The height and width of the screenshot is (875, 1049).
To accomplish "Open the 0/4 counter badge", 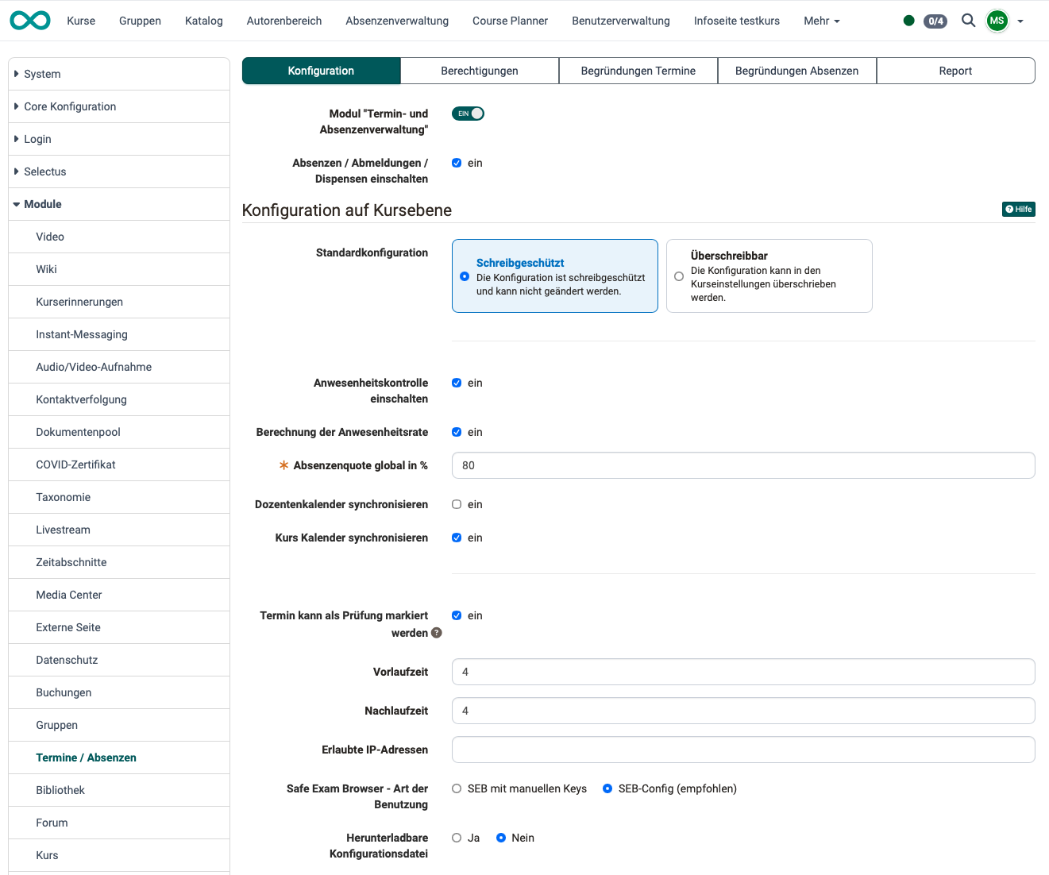I will [935, 21].
